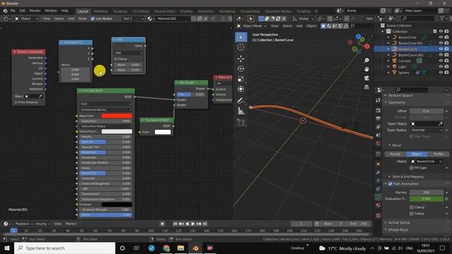Expand the Start & End Mapping panel
This screenshot has height=254, width=452.
[408, 176]
